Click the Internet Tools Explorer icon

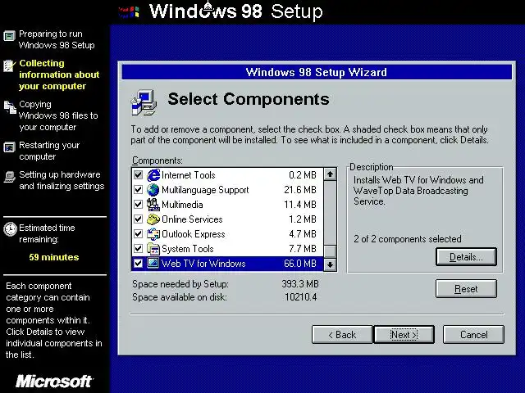153,175
